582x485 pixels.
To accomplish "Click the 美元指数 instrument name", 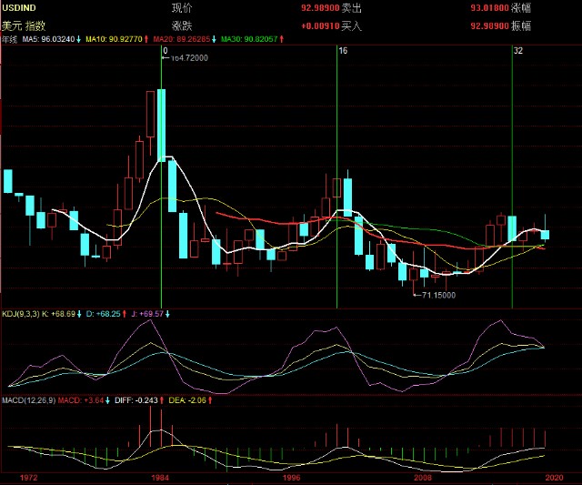I will (24, 25).
